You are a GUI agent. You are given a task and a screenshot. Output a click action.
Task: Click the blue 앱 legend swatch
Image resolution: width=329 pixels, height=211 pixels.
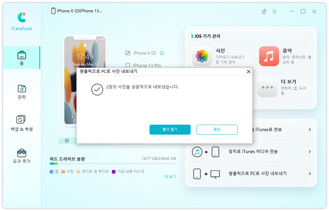click(51, 172)
